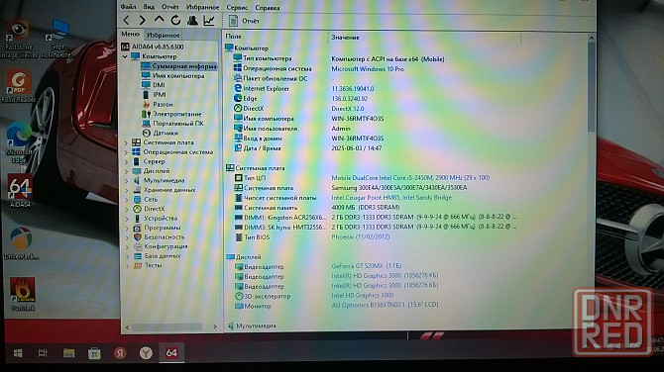664x372 pixels.
Task: Expand the Операционная система tree node
Action: tap(126, 152)
